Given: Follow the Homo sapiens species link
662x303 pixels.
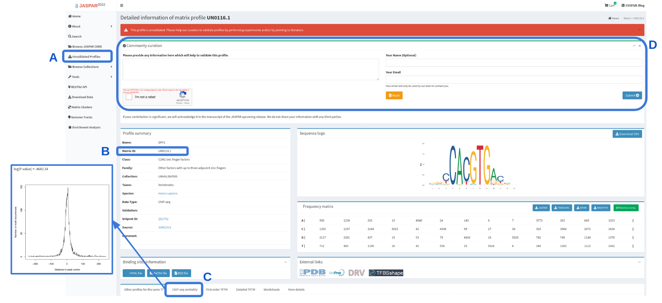Looking at the screenshot, I should pos(168,194).
